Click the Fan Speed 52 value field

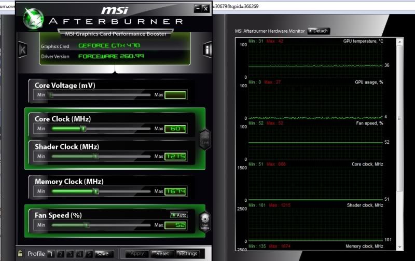click(x=175, y=225)
